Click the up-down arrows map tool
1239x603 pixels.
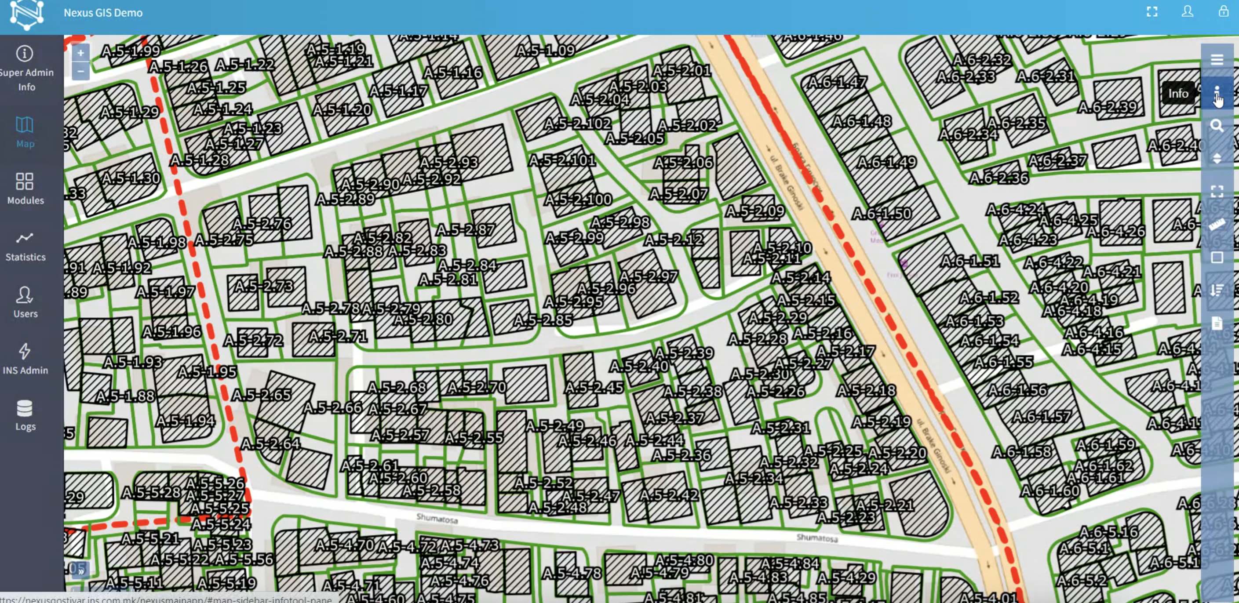[x=1217, y=159]
